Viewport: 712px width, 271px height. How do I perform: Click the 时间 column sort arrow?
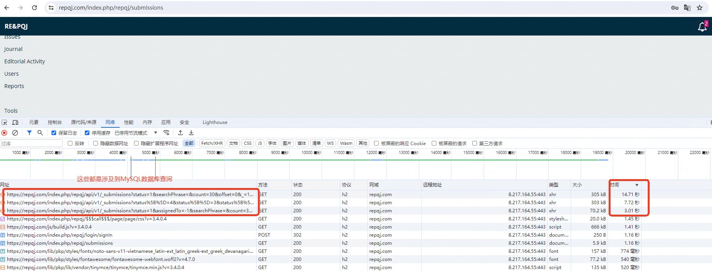click(x=637, y=185)
